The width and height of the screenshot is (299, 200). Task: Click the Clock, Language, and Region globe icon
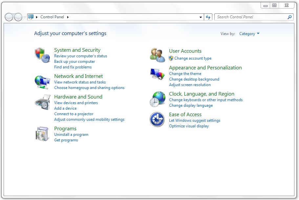[158, 99]
